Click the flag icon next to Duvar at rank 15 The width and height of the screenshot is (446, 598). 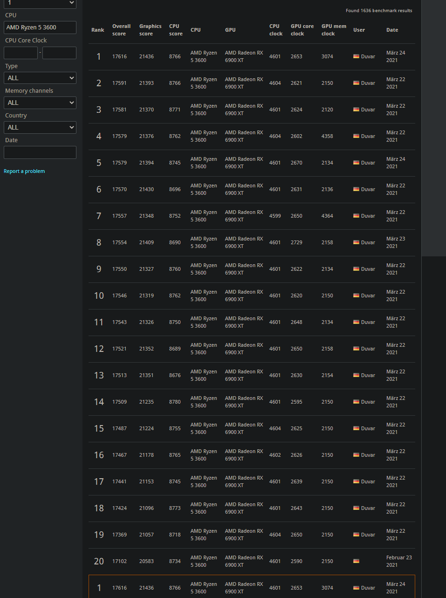pos(356,428)
